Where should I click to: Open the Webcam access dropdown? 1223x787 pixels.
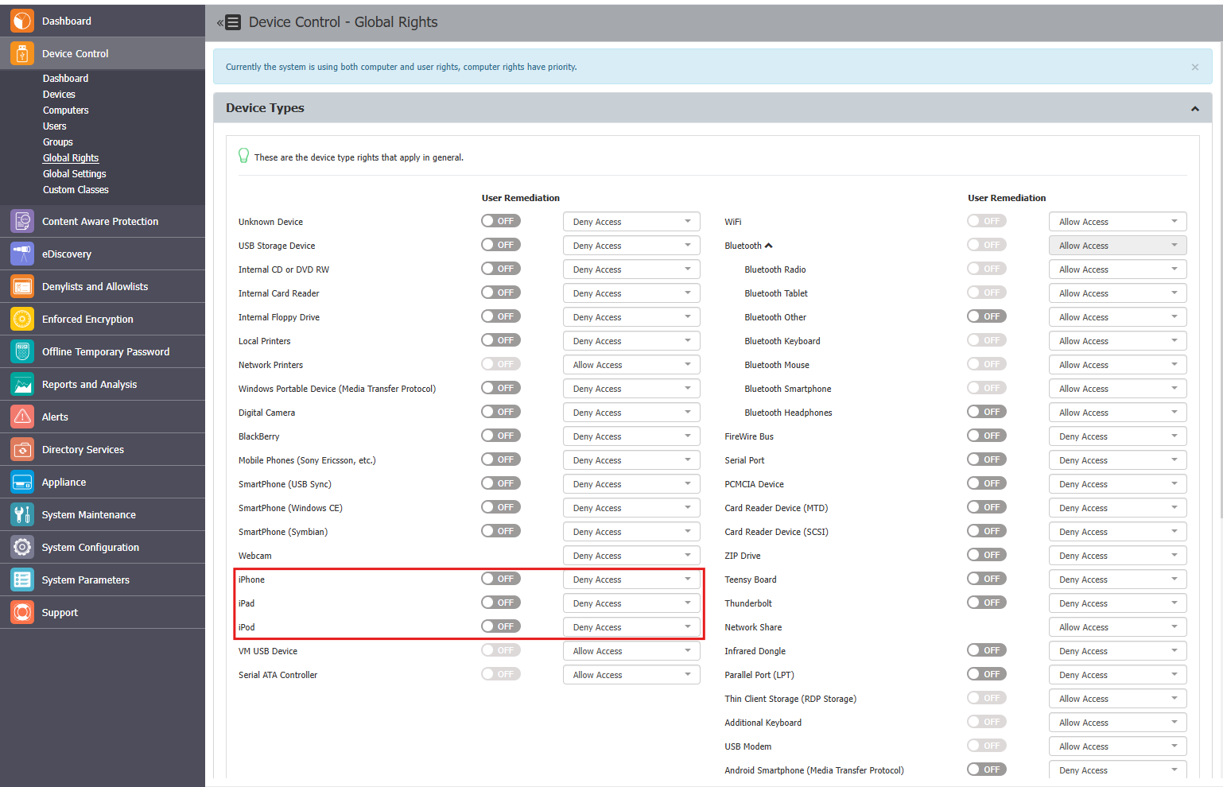point(631,556)
